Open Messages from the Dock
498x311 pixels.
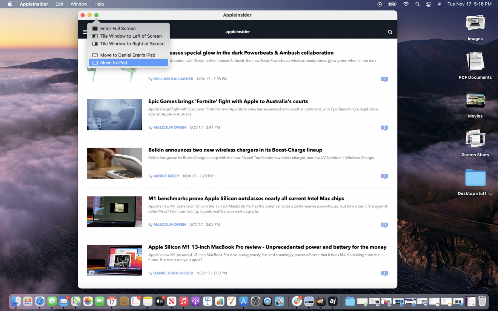52,301
